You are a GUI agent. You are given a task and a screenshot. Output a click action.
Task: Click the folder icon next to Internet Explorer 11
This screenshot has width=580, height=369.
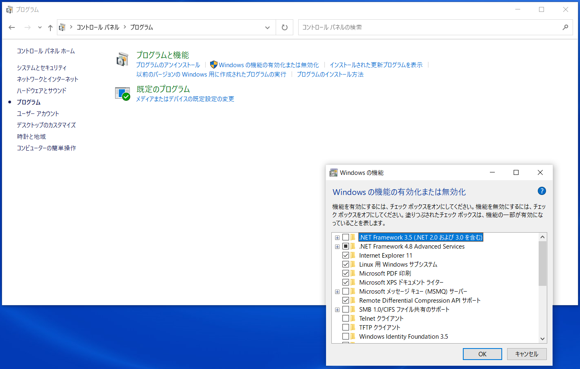(x=353, y=255)
